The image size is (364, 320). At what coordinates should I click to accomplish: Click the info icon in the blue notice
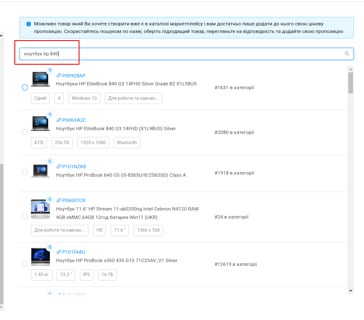(x=28, y=24)
